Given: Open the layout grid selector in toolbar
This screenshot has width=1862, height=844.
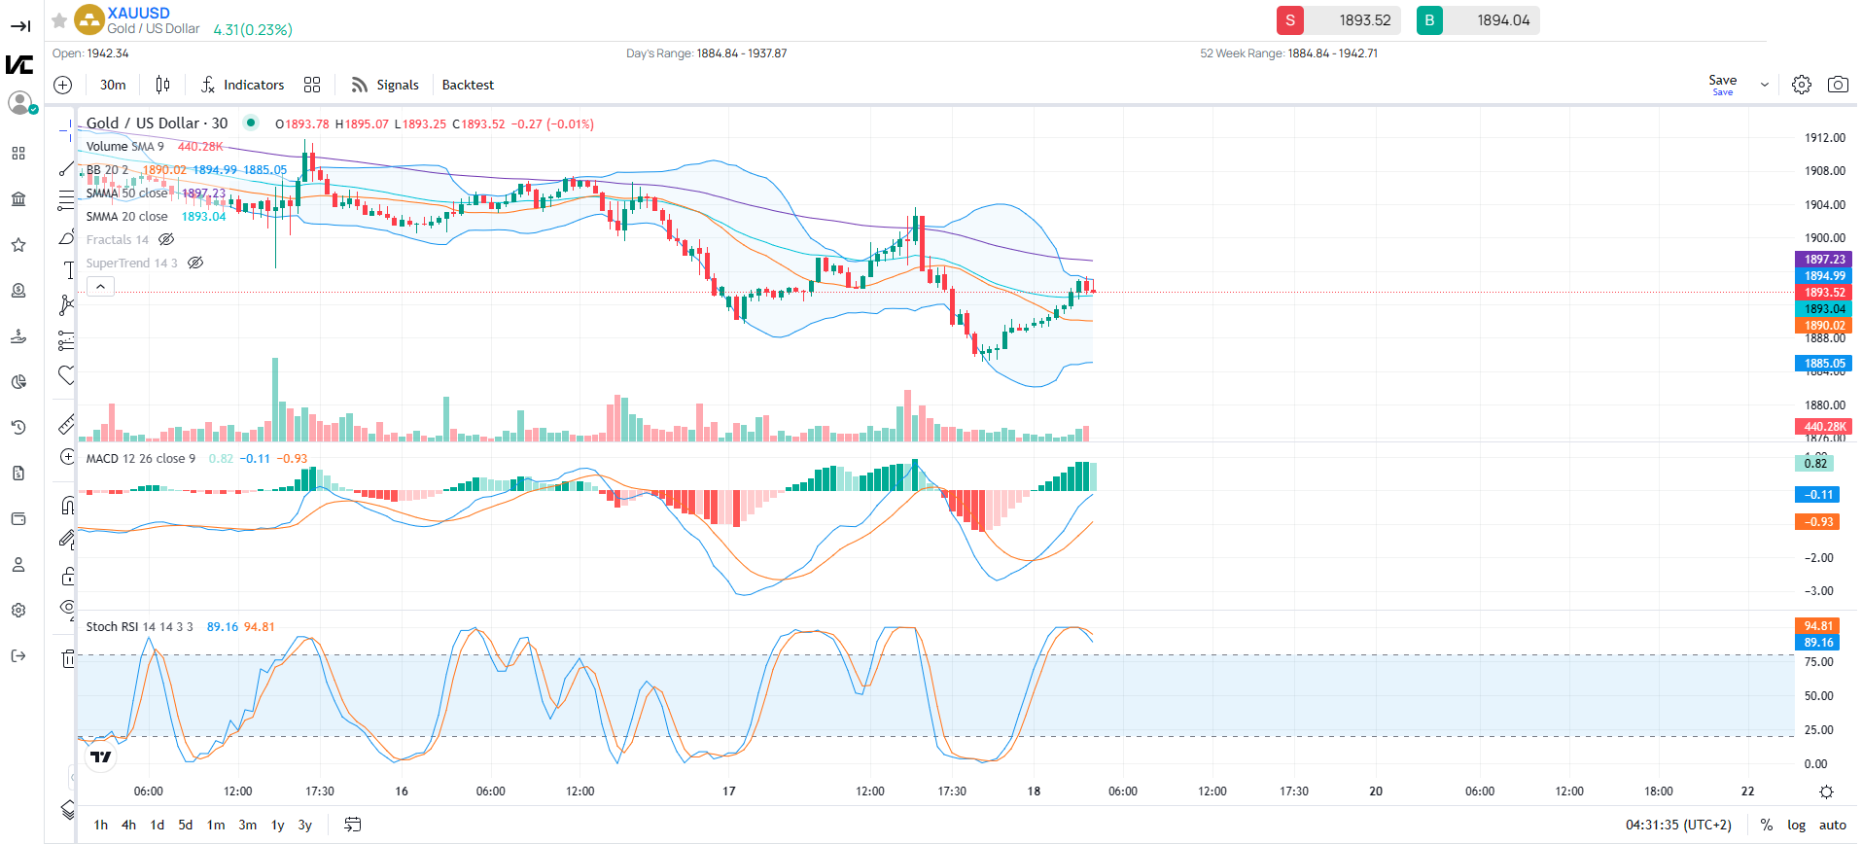Looking at the screenshot, I should pyautogui.click(x=312, y=85).
